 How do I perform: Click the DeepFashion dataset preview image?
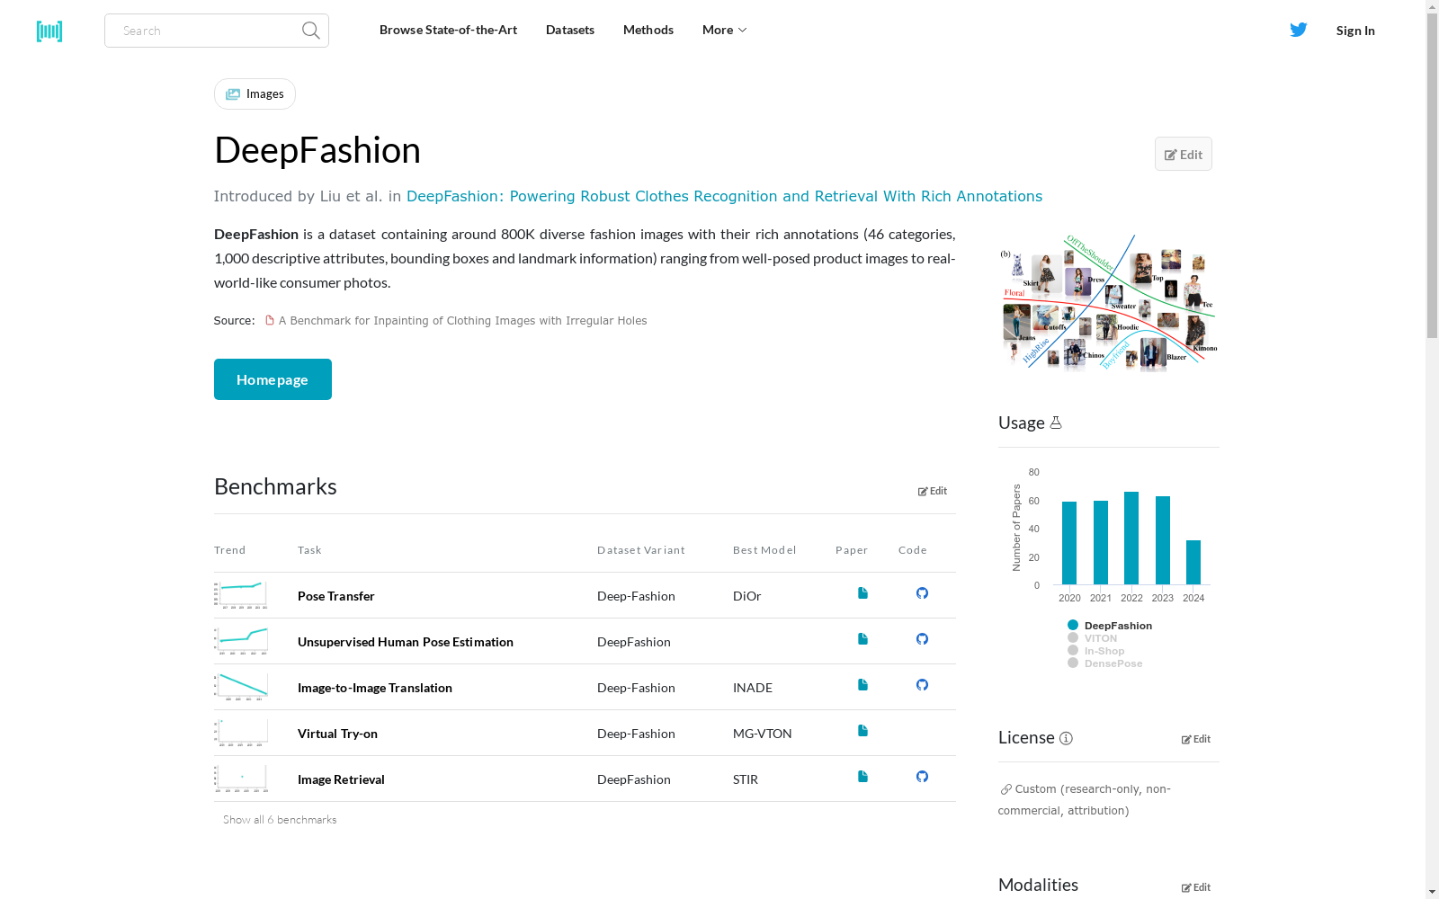click(x=1109, y=303)
